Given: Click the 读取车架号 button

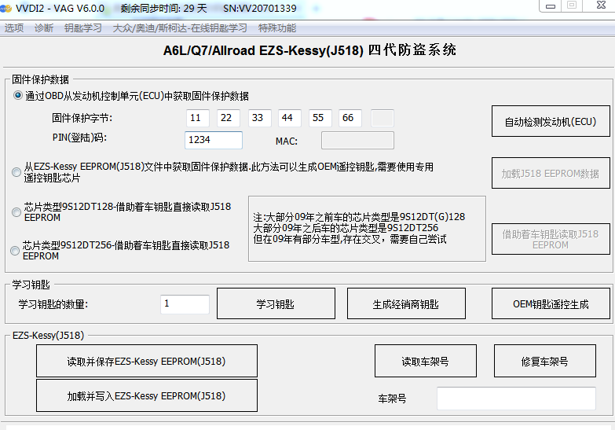Looking at the screenshot, I should click(426, 361).
